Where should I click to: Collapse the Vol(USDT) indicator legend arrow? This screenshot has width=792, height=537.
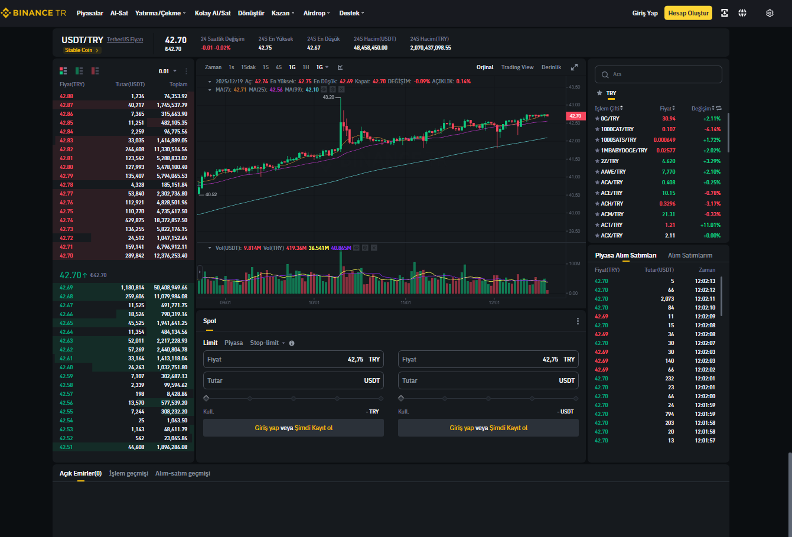(210, 248)
